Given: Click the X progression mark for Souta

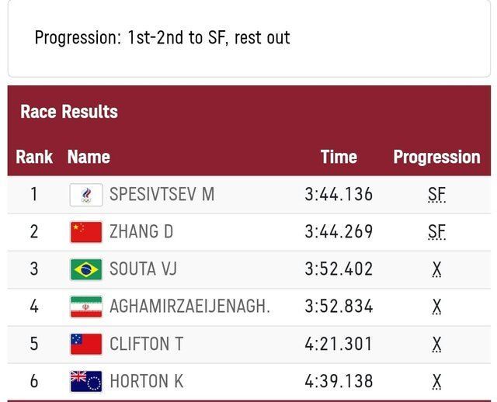Looking at the screenshot, I should (436, 269).
